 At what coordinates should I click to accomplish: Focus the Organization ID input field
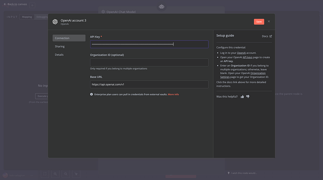(149, 62)
